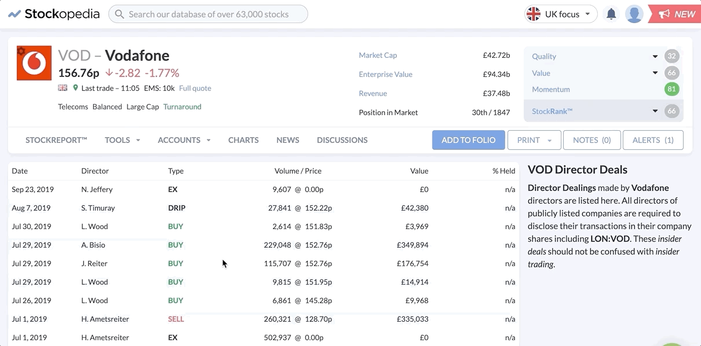Open the UK focus region dropdown
The height and width of the screenshot is (346, 701).
pyautogui.click(x=561, y=14)
